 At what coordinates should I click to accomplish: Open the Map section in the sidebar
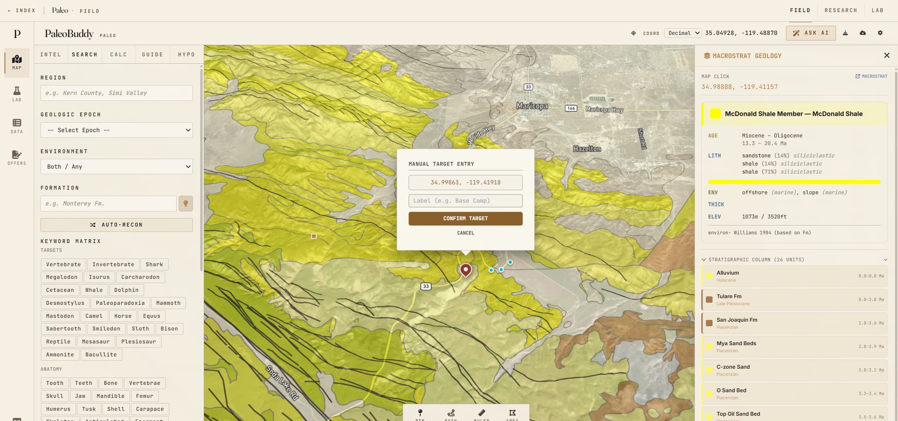[x=17, y=62]
